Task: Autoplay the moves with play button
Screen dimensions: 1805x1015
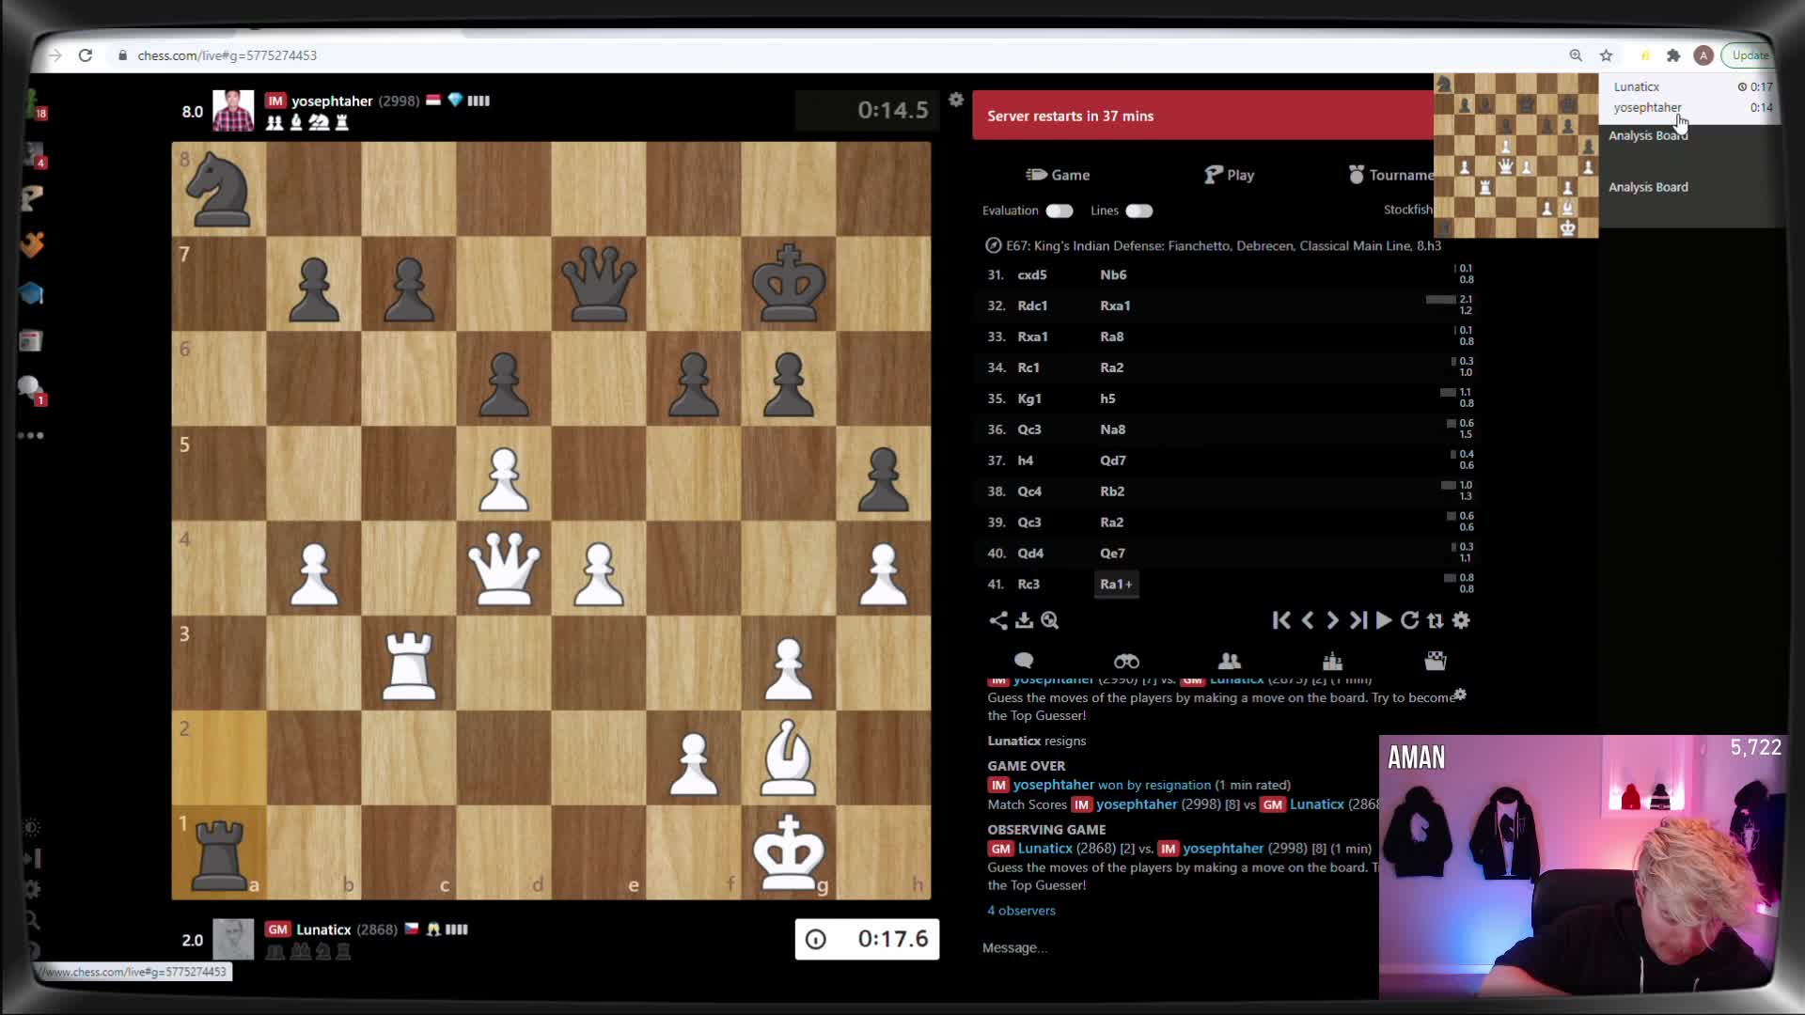Action: tap(1383, 620)
